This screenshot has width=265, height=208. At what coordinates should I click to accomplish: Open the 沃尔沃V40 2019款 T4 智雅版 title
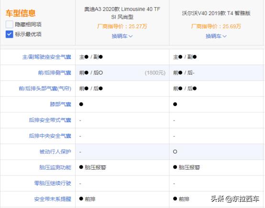pyautogui.click(x=216, y=13)
